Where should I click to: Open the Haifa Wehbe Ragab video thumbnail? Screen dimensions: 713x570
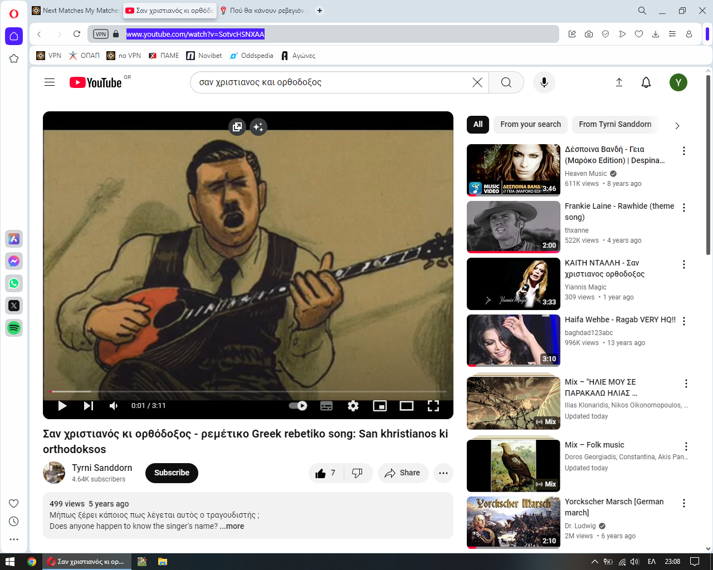pyautogui.click(x=513, y=340)
